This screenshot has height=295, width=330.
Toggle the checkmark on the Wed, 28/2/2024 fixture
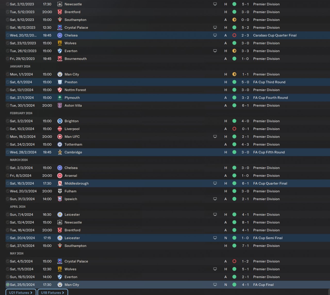tap(8, 152)
